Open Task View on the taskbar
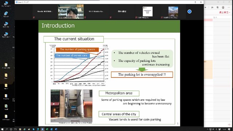Screen dimensions: 233x131 (x=15, y=129)
